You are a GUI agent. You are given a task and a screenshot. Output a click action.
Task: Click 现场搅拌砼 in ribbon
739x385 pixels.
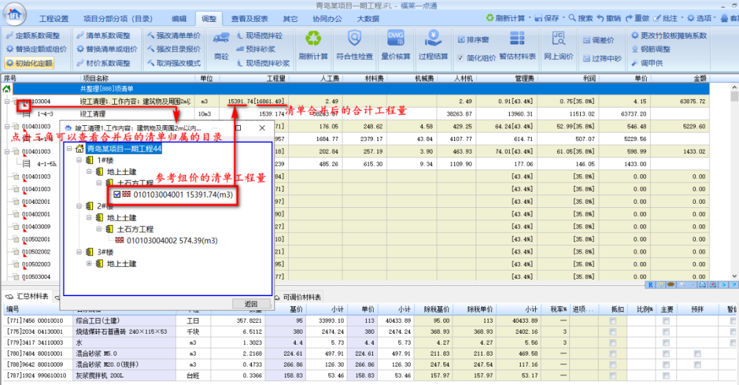(x=259, y=36)
